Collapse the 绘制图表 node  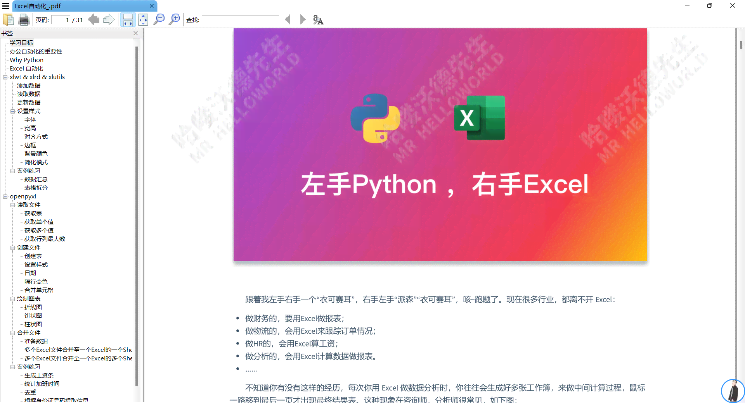point(13,299)
